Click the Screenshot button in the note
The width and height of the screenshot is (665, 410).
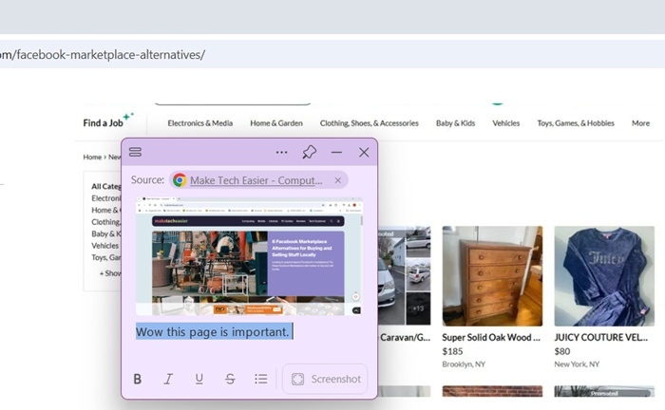click(x=326, y=379)
